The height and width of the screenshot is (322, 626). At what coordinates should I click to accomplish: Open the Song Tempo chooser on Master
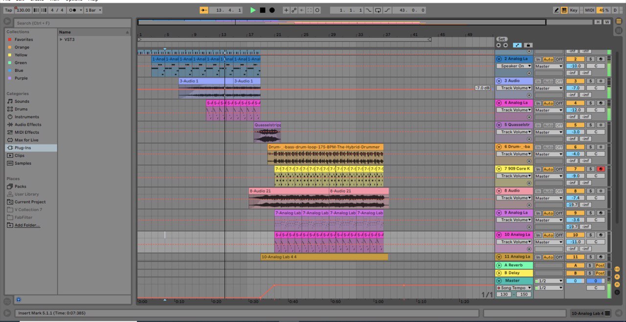coord(514,288)
